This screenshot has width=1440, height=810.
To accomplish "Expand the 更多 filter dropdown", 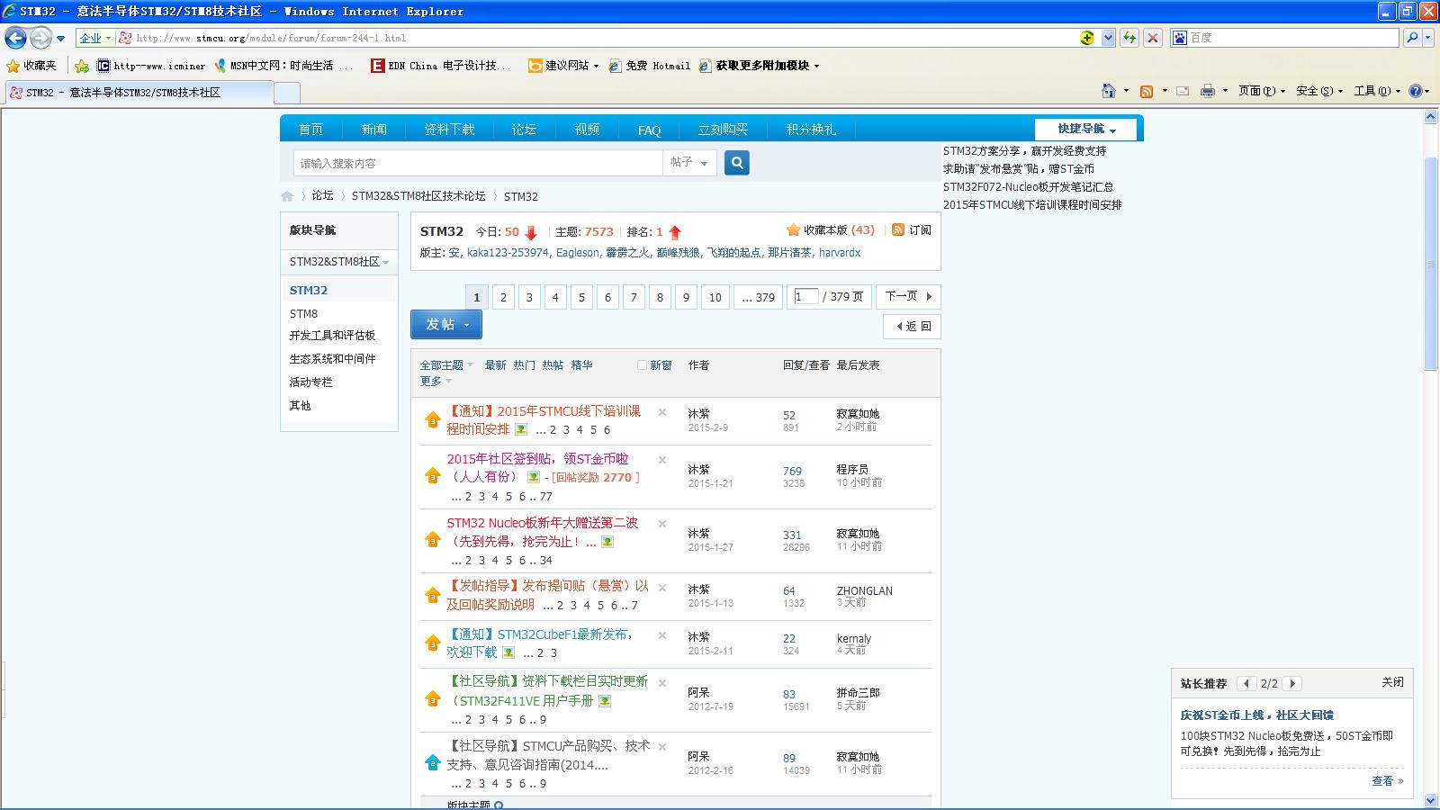I will 436,382.
